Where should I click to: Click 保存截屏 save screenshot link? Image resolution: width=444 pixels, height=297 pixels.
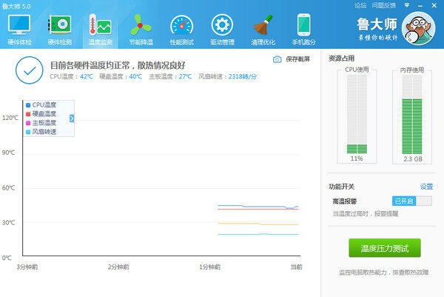tap(298, 59)
